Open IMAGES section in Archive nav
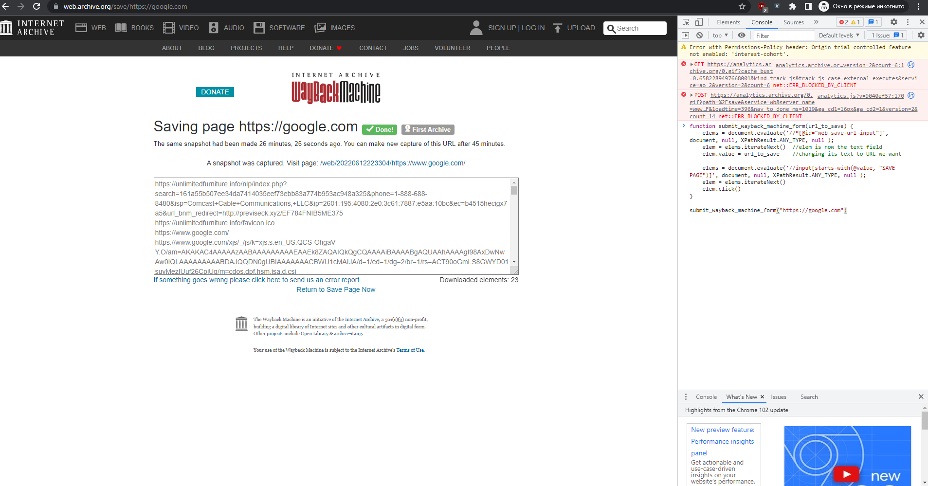The image size is (928, 486). tap(334, 28)
